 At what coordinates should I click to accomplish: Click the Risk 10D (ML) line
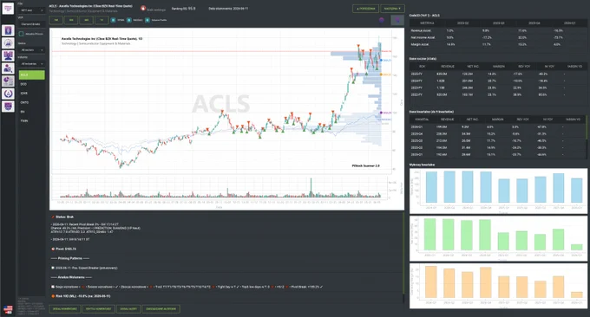pos(81,296)
